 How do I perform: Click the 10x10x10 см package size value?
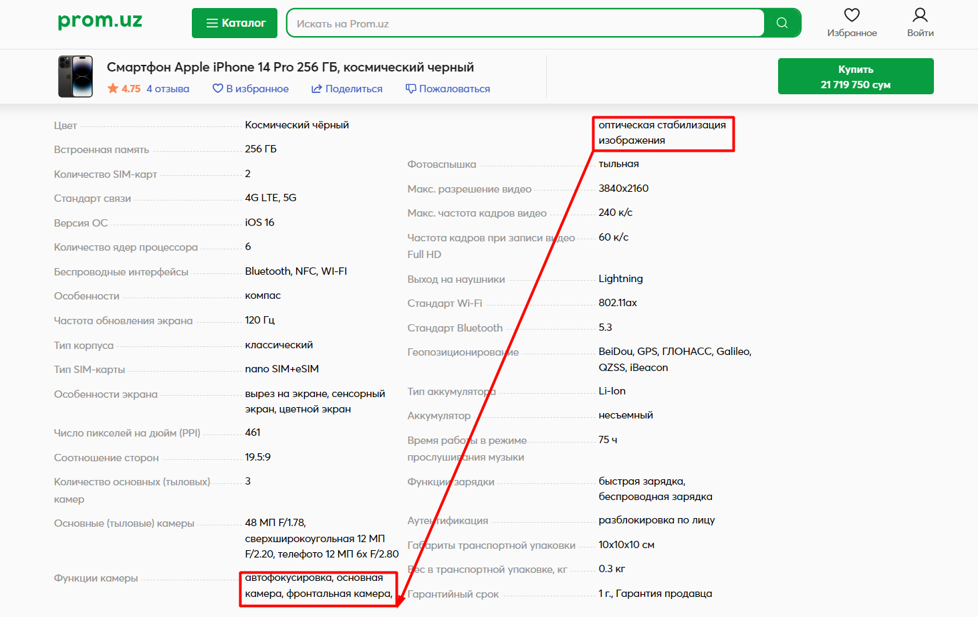click(x=626, y=545)
